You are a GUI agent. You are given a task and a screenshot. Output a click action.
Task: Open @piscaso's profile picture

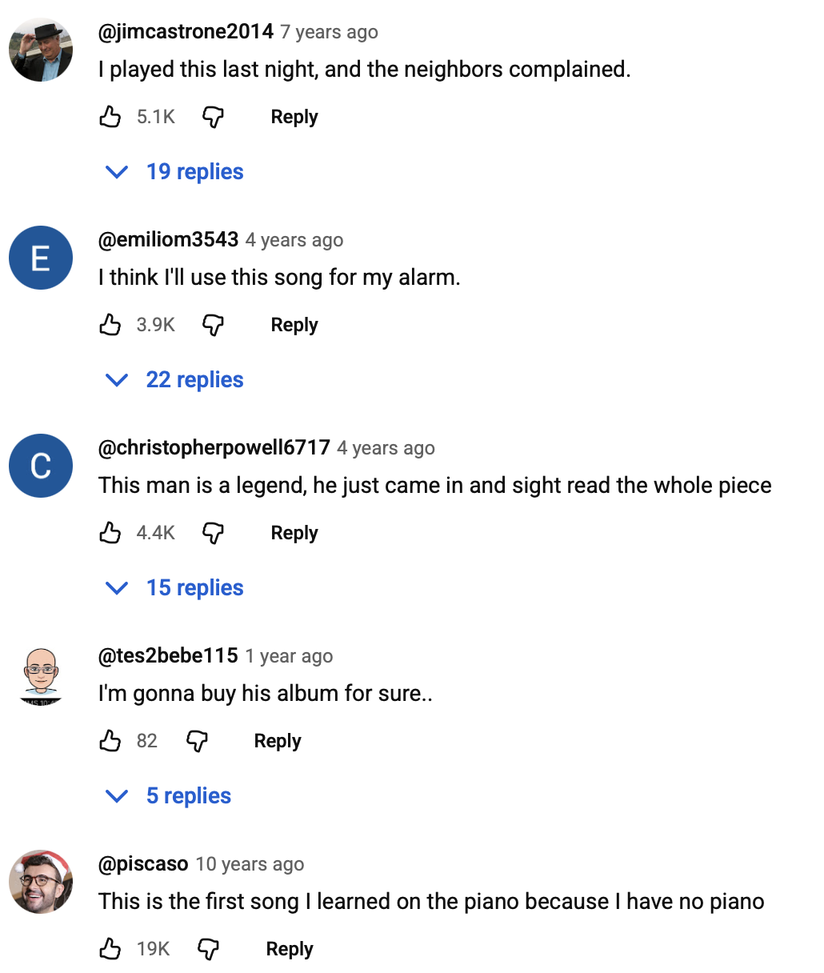point(41,882)
